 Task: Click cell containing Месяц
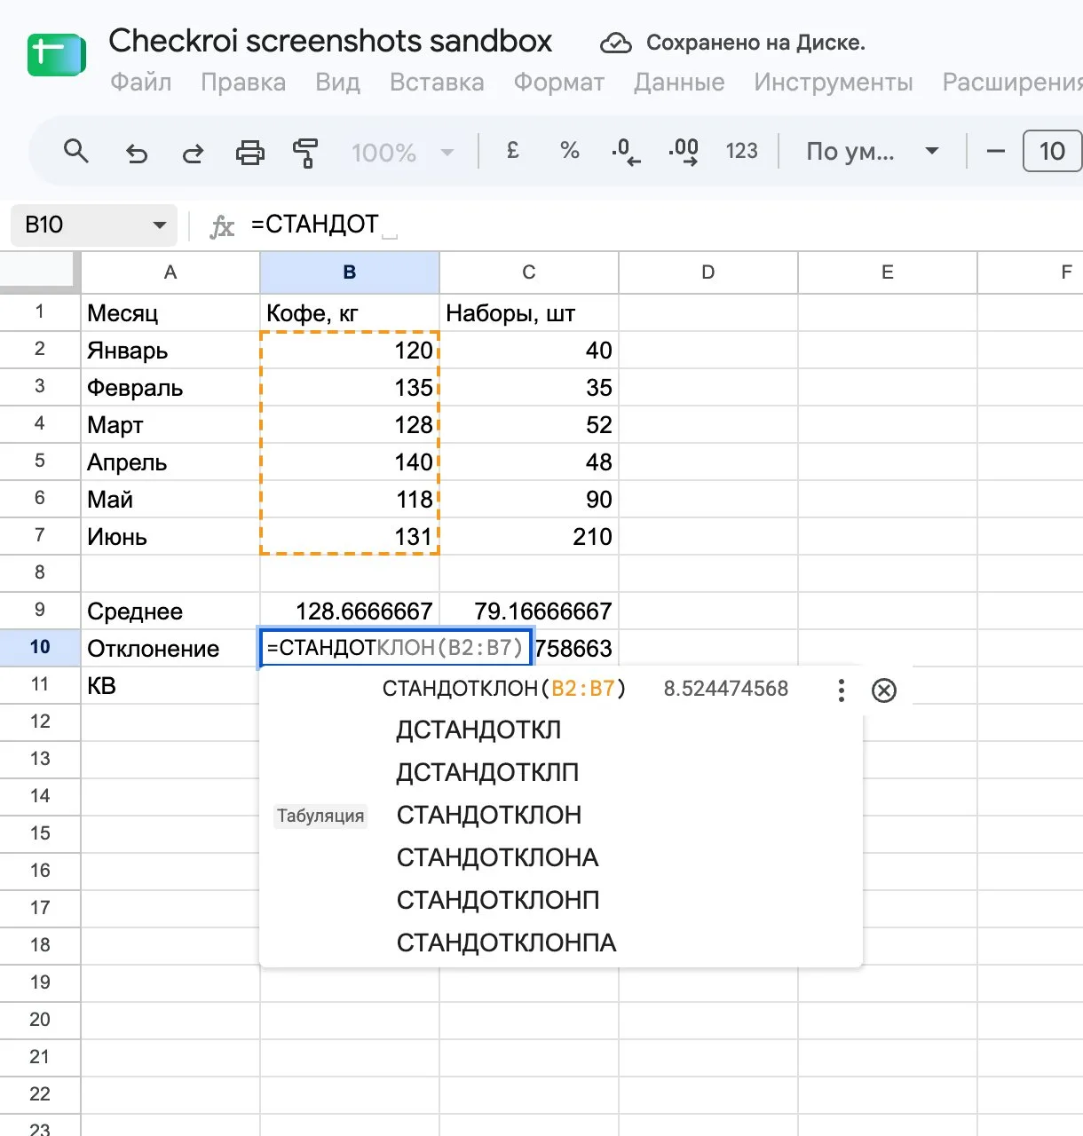[170, 312]
